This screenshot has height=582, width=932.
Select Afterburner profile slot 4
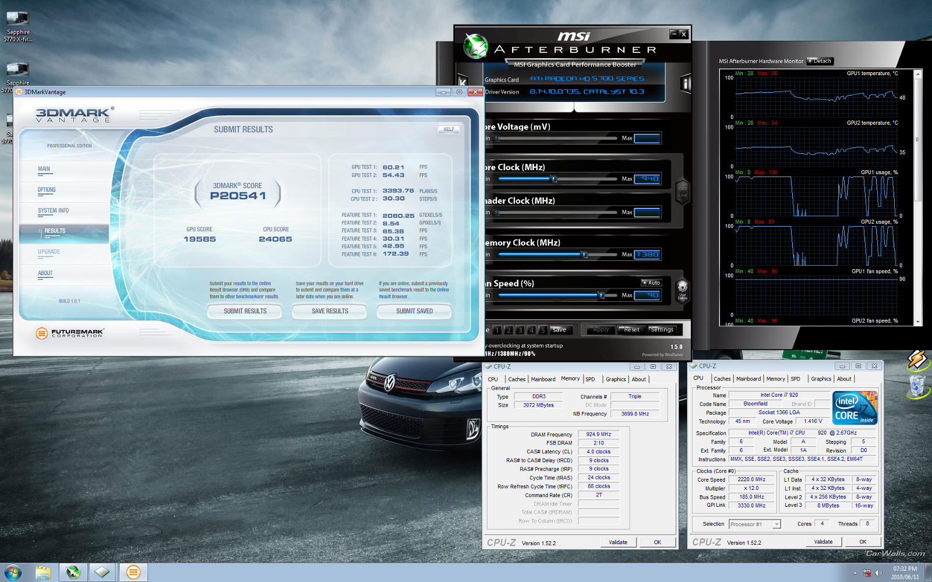coord(531,330)
